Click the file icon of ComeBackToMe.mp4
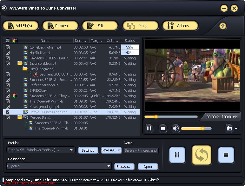 [x=26, y=47]
